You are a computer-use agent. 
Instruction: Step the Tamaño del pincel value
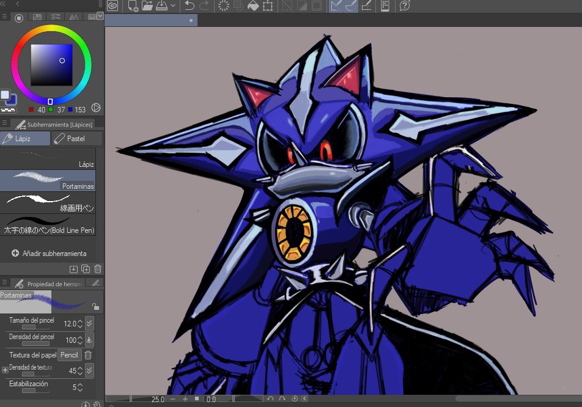[x=80, y=323]
